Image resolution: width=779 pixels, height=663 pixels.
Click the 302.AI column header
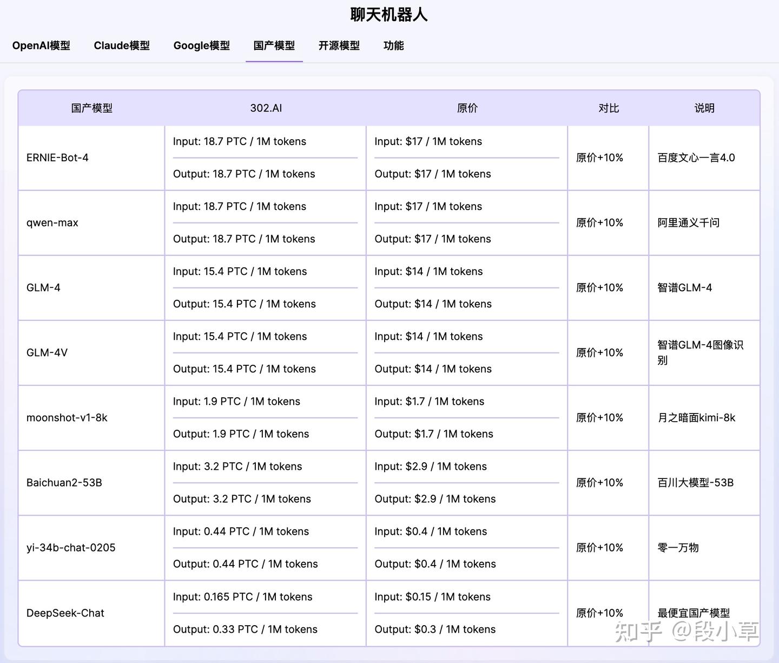(x=266, y=108)
